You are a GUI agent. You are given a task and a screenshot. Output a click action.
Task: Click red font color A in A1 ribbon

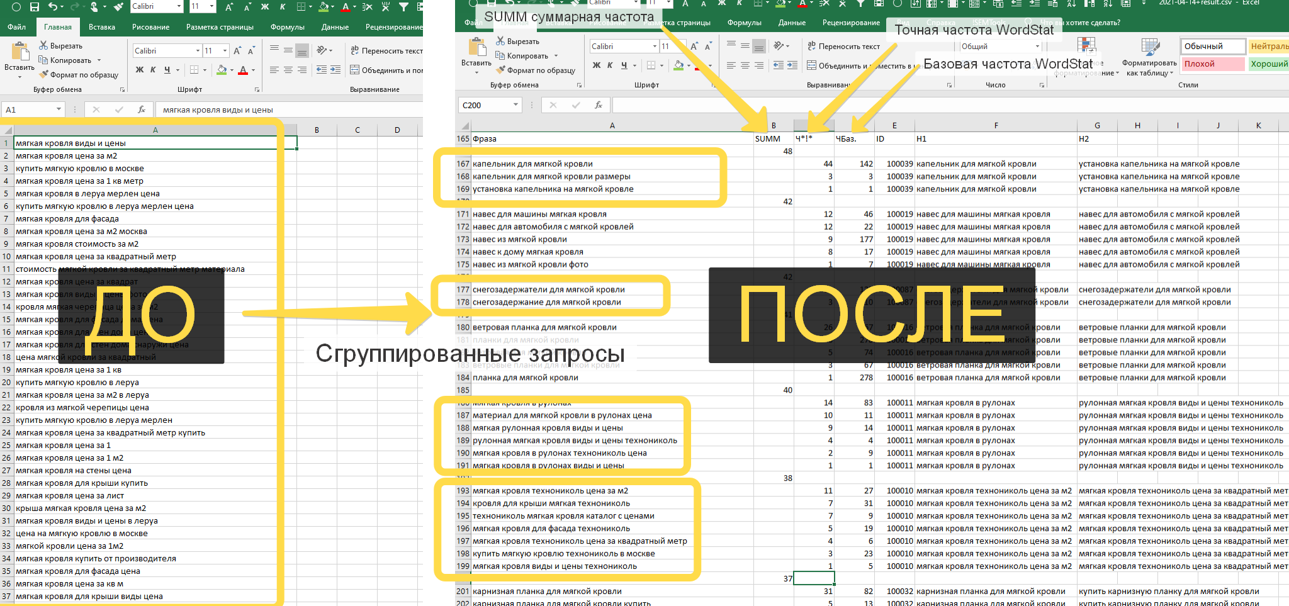click(243, 70)
